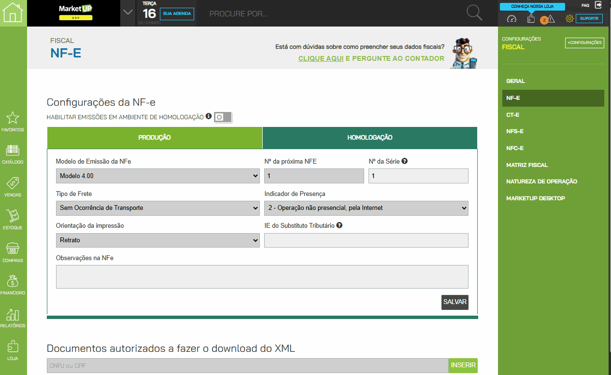
Task: Toggle emissões em ambiente de homologação switch
Action: point(223,117)
